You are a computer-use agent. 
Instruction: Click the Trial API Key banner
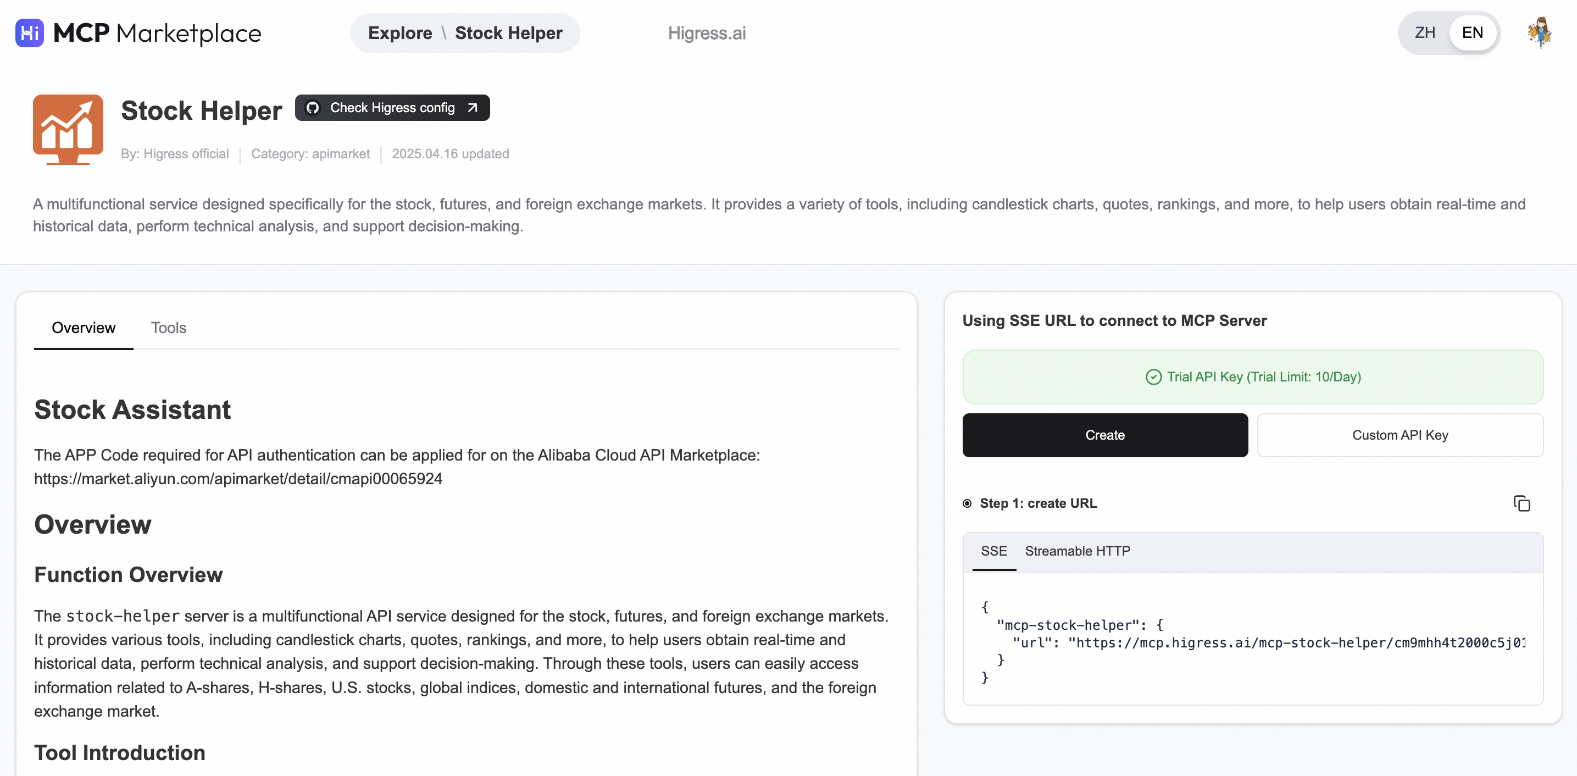pos(1253,377)
